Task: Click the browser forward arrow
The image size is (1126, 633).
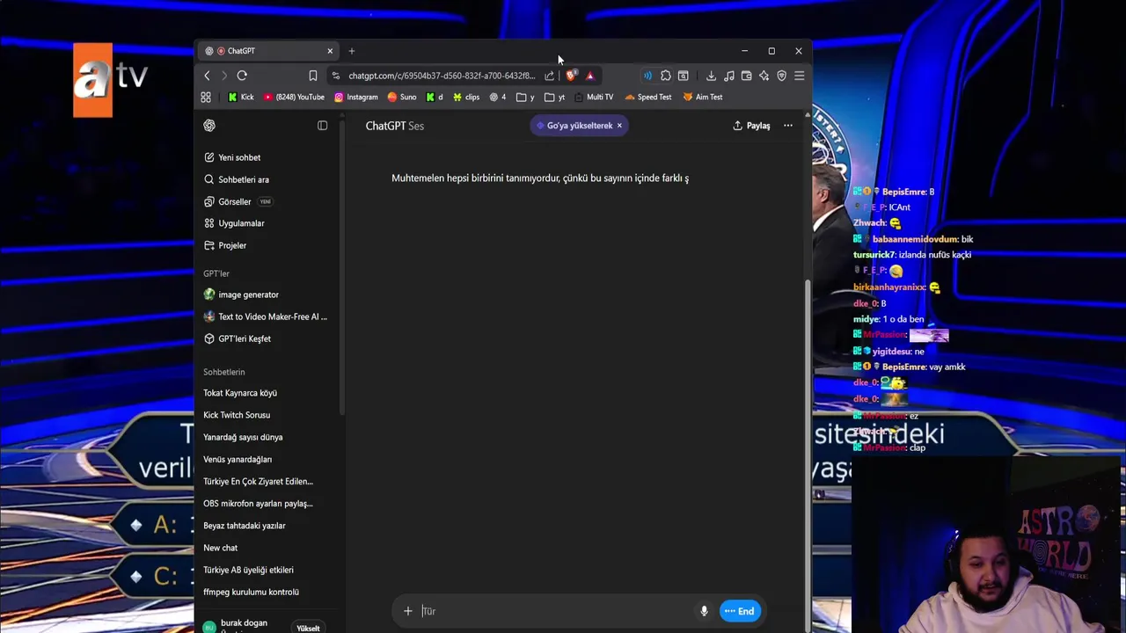Action: (x=224, y=76)
